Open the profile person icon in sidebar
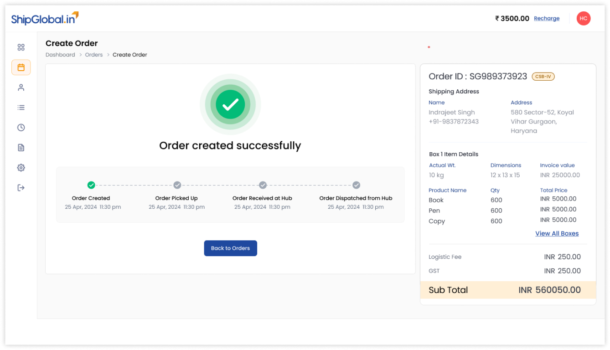 (21, 87)
